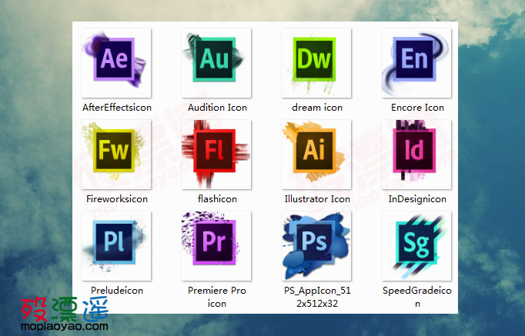Image resolution: width=525 pixels, height=336 pixels.
Task: Click the Prelude Pl icon thumbnail
Action: pos(116,246)
